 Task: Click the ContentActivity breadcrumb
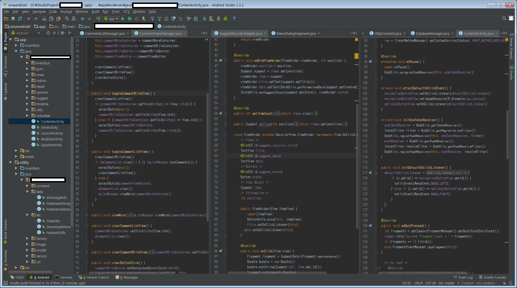pos(171,26)
